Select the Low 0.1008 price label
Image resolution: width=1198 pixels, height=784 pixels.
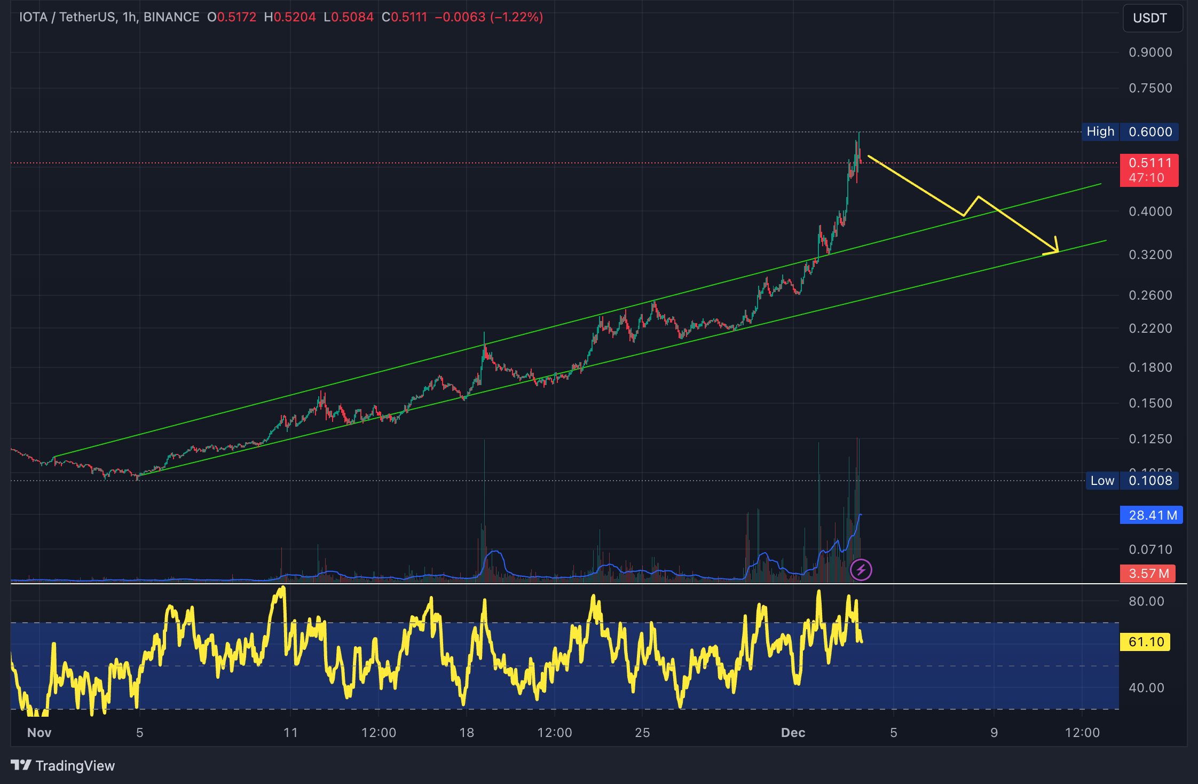tap(1132, 480)
